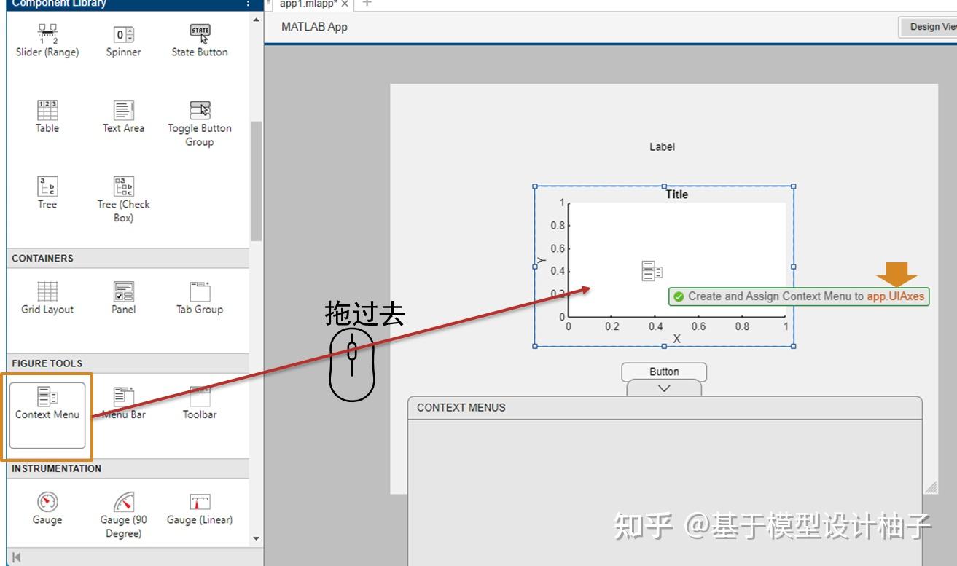The height and width of the screenshot is (566, 957).
Task: Select the Slider (Range) component
Action: [47, 38]
